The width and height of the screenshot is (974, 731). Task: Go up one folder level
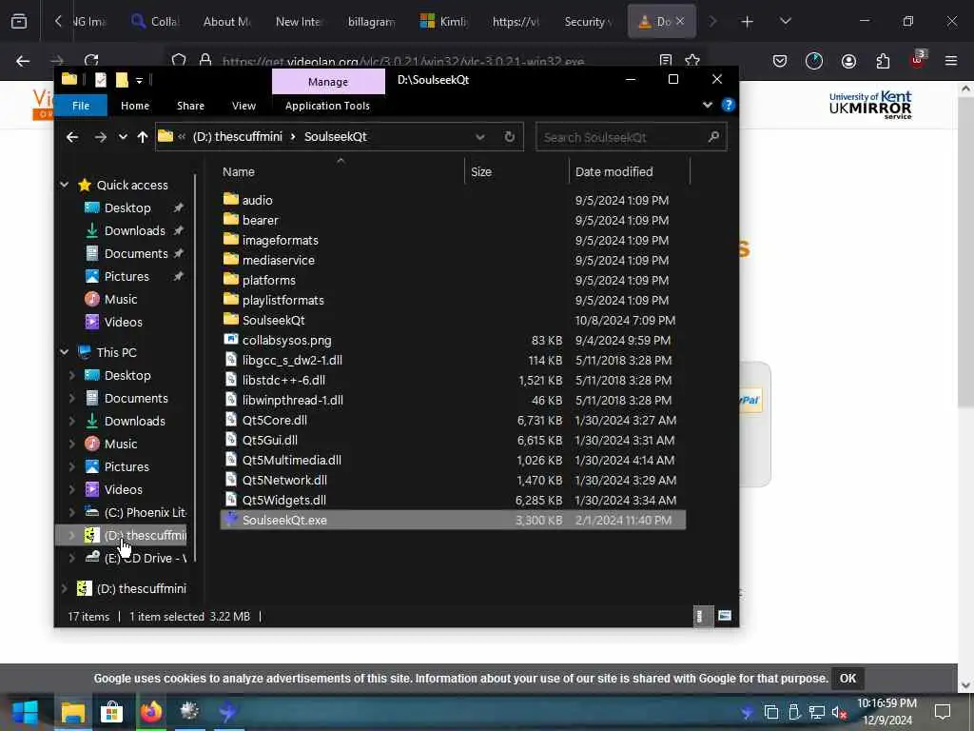click(x=143, y=137)
